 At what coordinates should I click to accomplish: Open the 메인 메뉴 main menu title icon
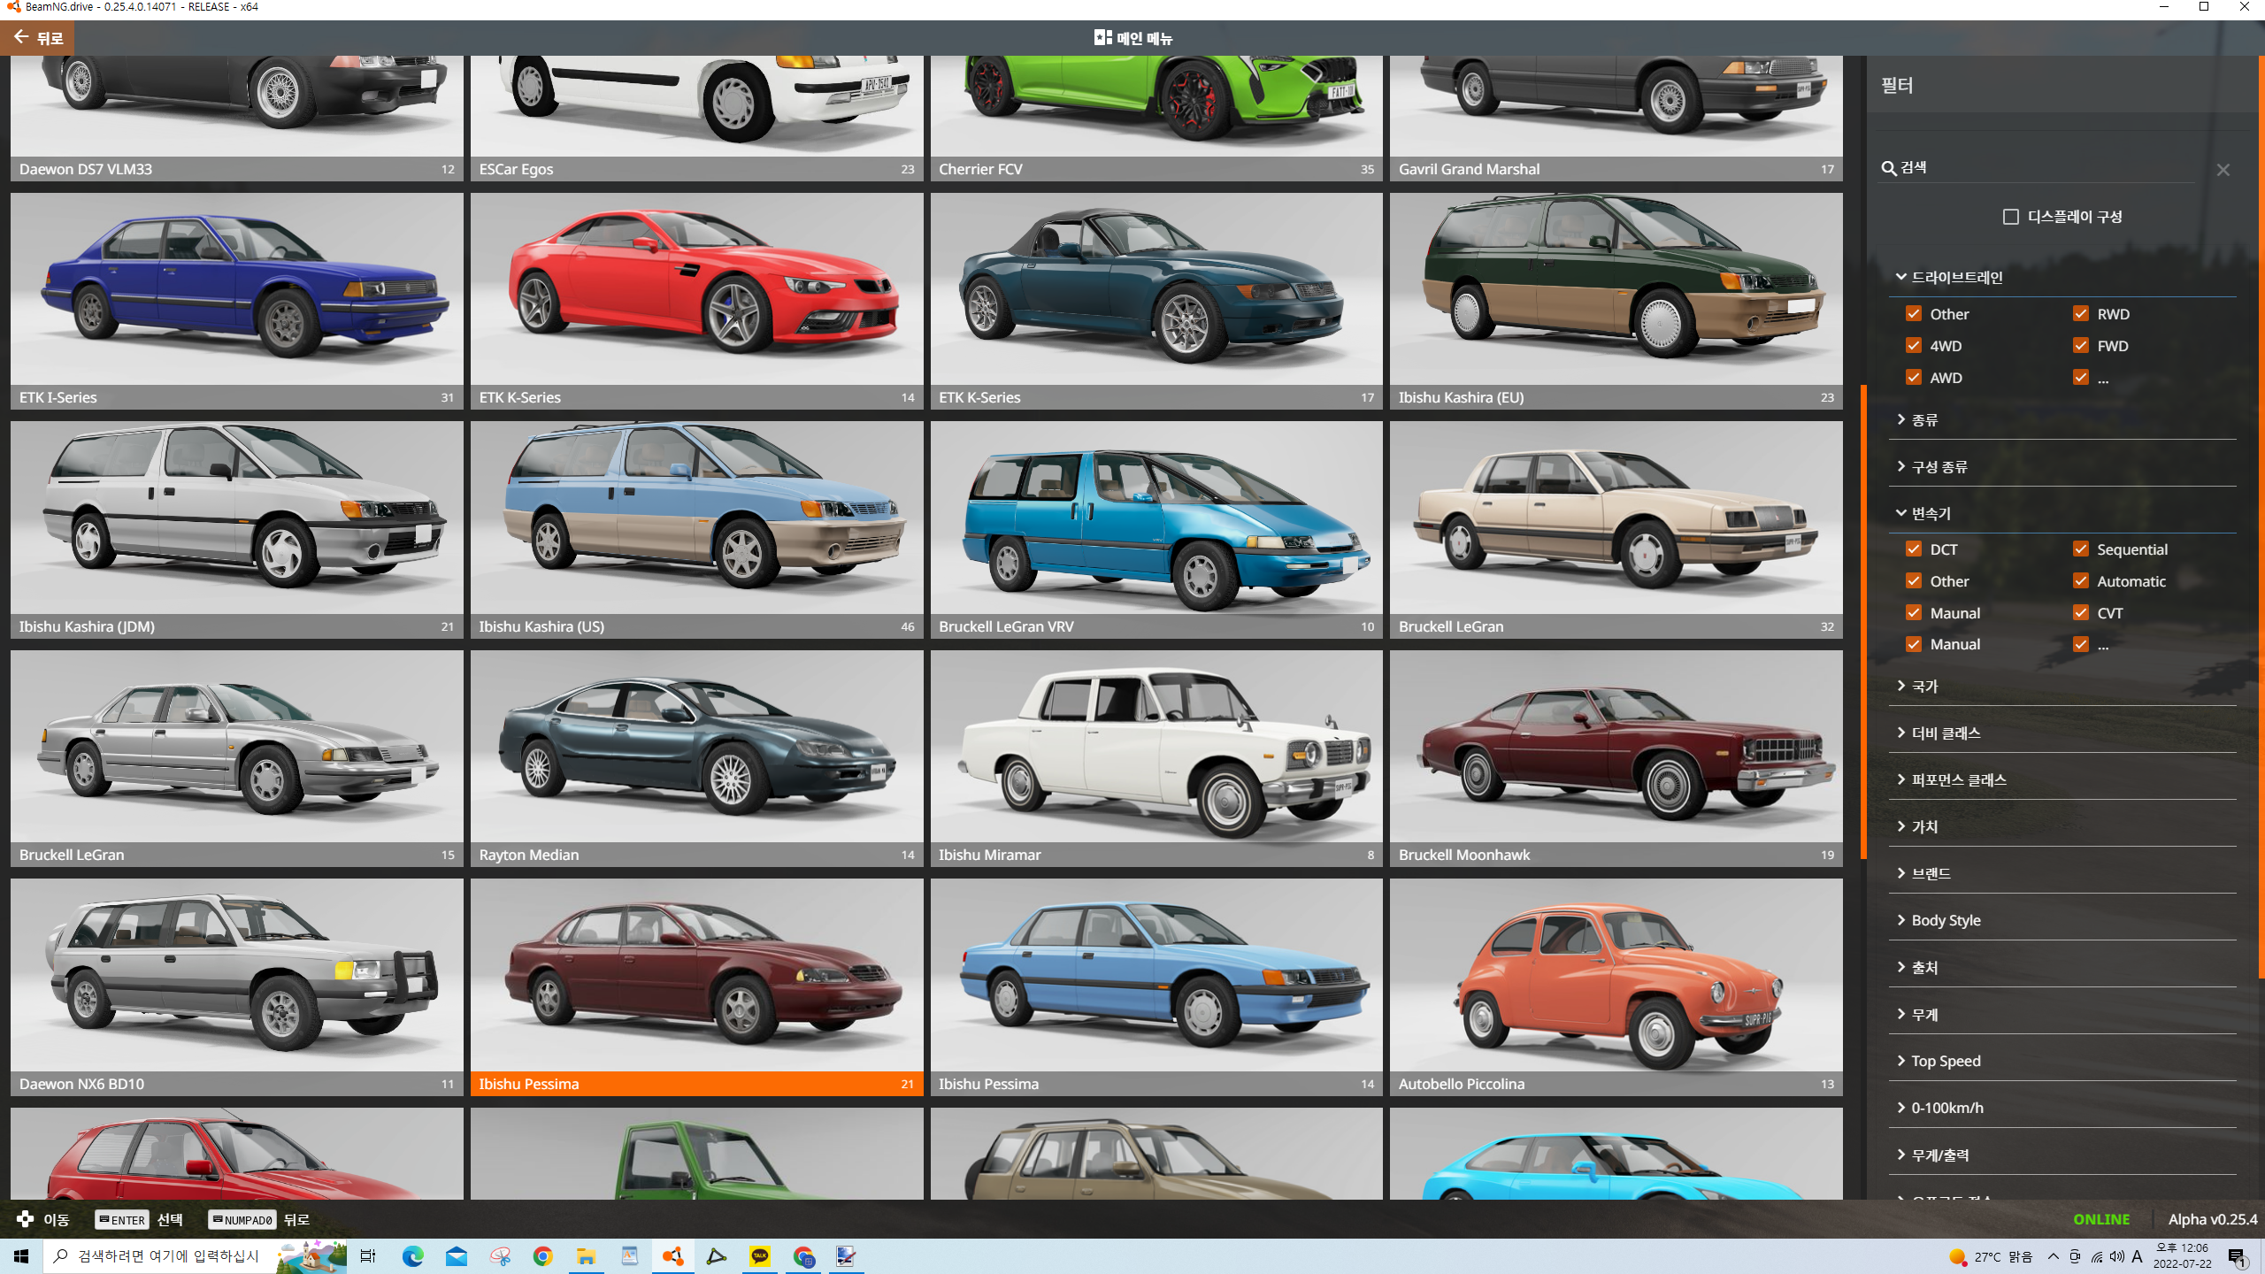click(x=1102, y=37)
